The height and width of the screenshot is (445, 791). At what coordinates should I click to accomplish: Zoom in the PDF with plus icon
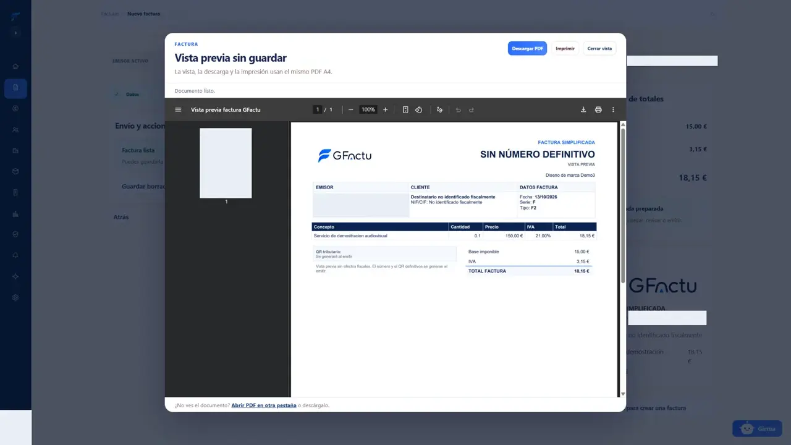click(386, 110)
